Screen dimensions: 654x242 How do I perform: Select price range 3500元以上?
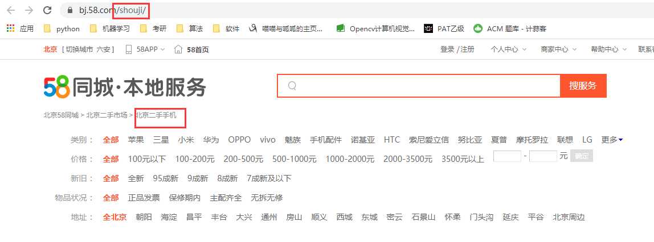(x=463, y=159)
